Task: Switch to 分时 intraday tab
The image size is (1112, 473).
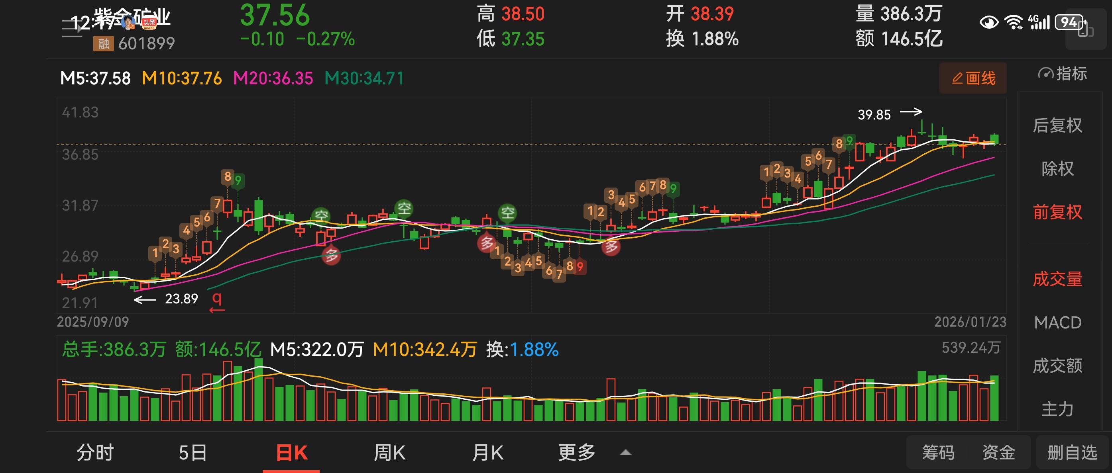Action: click(95, 453)
